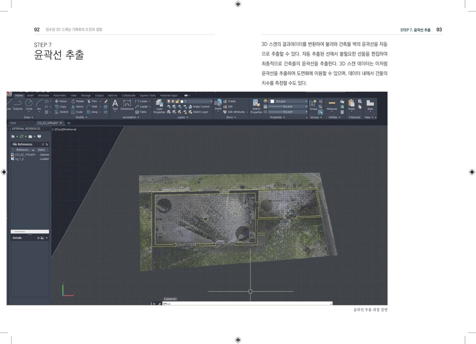Click the Dimension tool
The height and width of the screenshot is (344, 476).
pyautogui.click(x=127, y=105)
